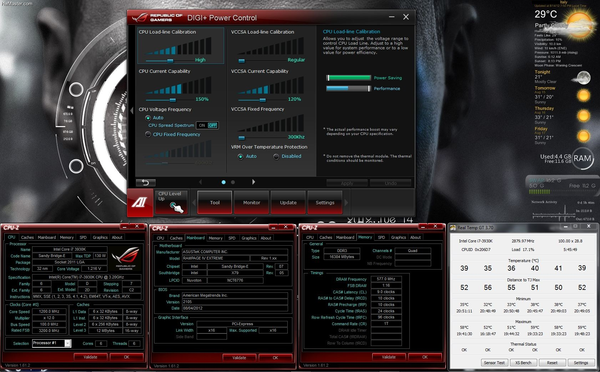The height and width of the screenshot is (372, 600).
Task: Click the BIOS Version field 2105
Action: pos(235,302)
